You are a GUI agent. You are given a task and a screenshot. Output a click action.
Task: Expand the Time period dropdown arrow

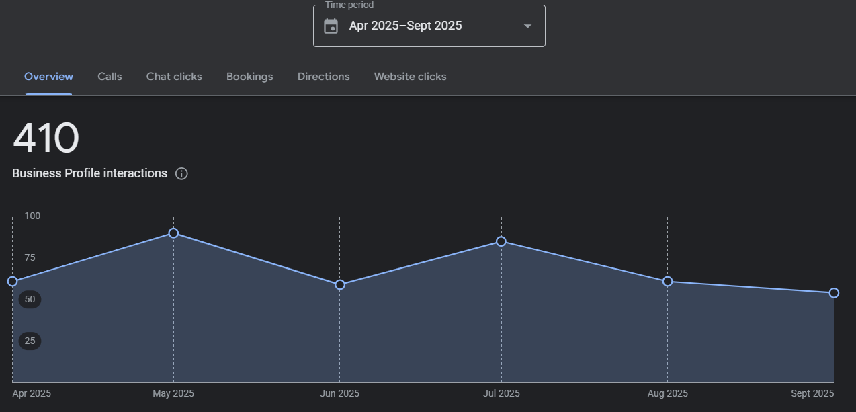pos(527,26)
